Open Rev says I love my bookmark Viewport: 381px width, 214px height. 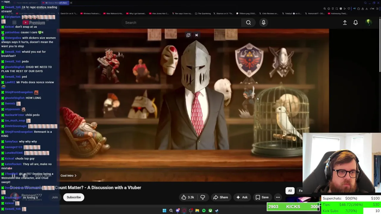click(x=182, y=13)
